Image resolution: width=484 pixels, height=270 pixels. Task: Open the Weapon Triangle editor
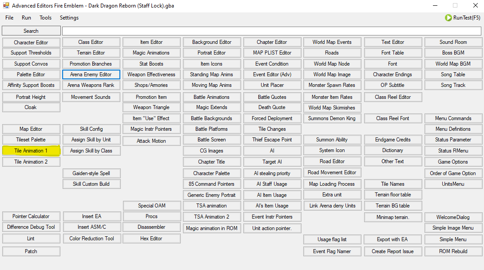pos(151,107)
